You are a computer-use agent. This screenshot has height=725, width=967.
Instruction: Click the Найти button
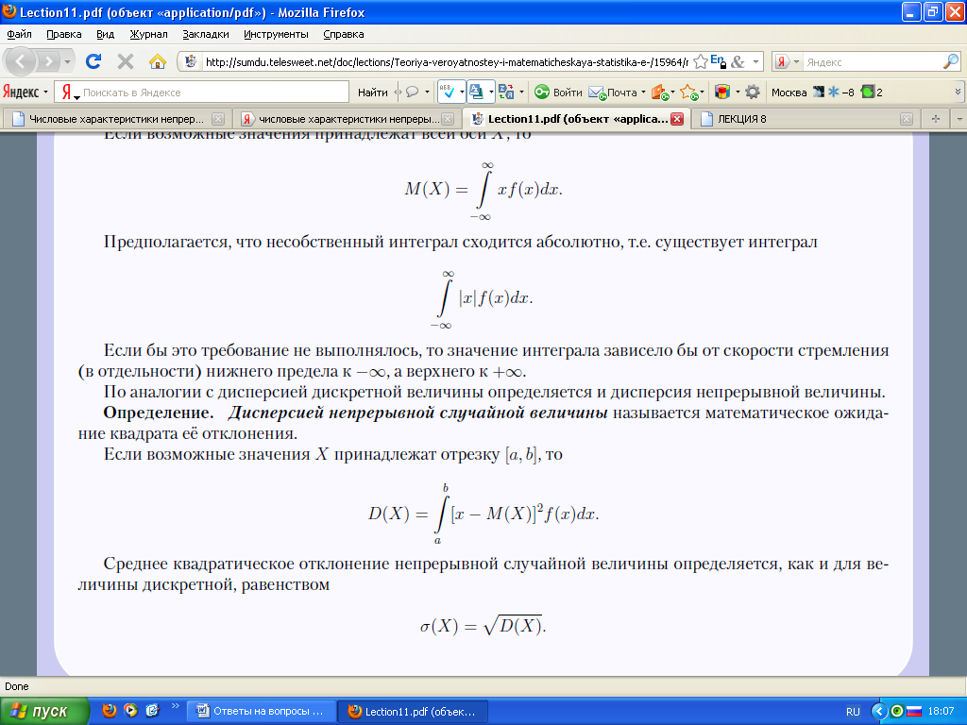coord(372,93)
